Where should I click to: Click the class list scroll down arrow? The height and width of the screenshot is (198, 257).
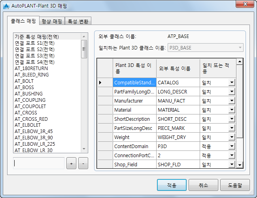[x=84, y=149]
